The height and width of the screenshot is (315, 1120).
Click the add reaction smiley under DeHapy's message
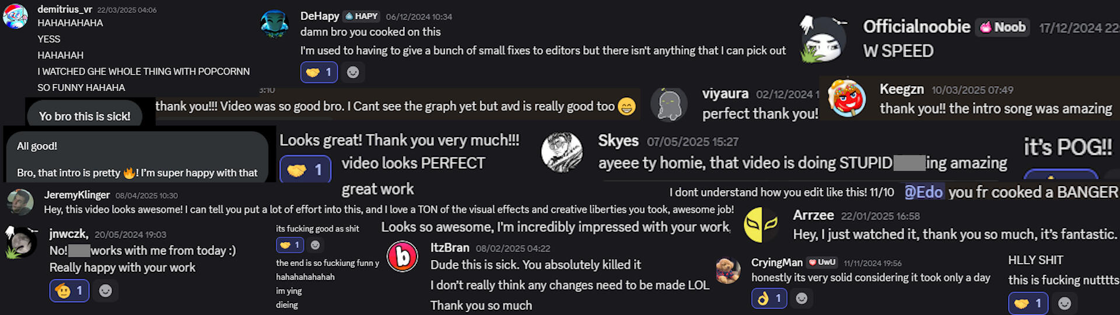point(353,72)
